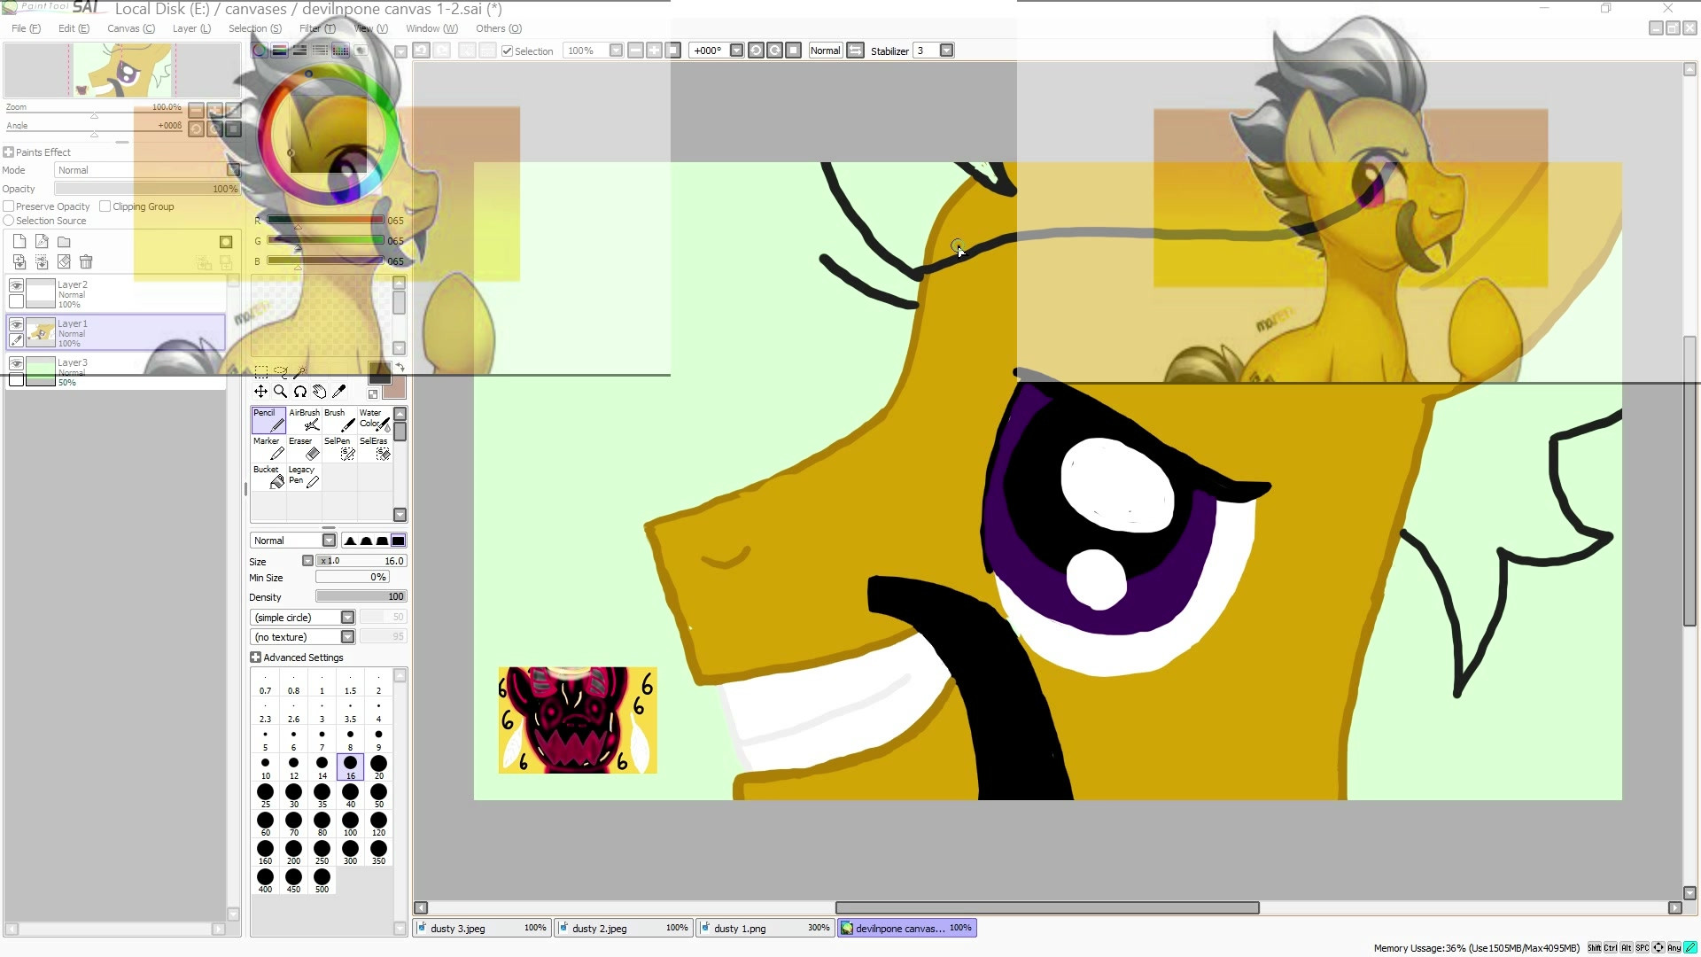The image size is (1701, 957).
Task: Select the Bucket tool
Action: [268, 477]
